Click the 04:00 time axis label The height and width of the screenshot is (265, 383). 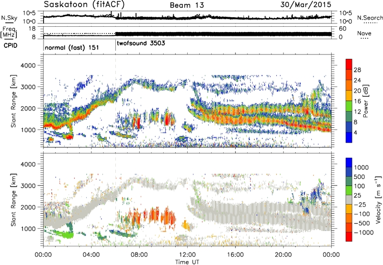(91, 255)
